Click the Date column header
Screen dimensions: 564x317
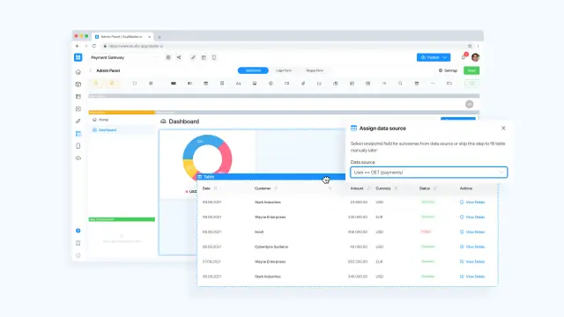(206, 188)
